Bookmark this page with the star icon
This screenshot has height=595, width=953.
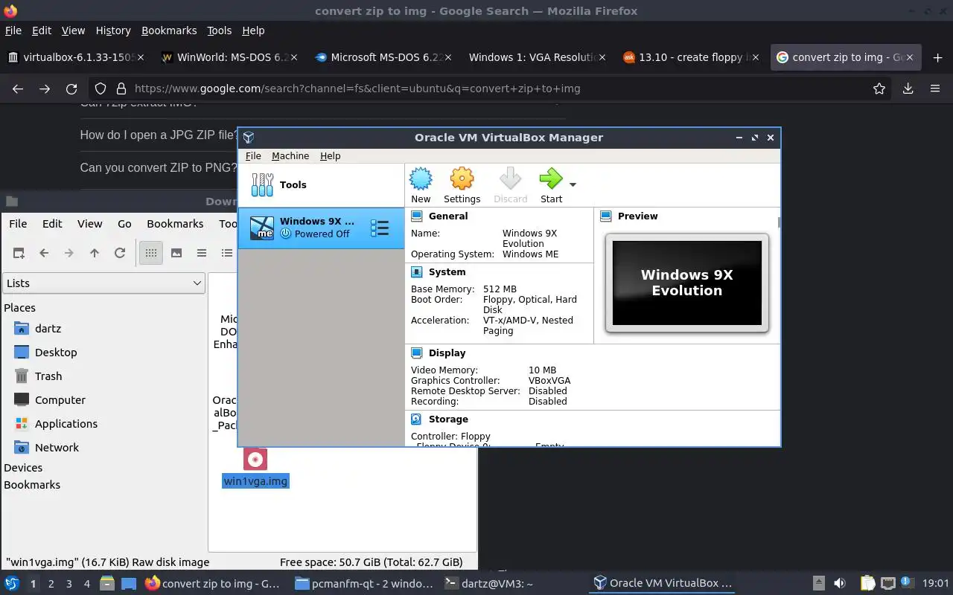[879, 89]
